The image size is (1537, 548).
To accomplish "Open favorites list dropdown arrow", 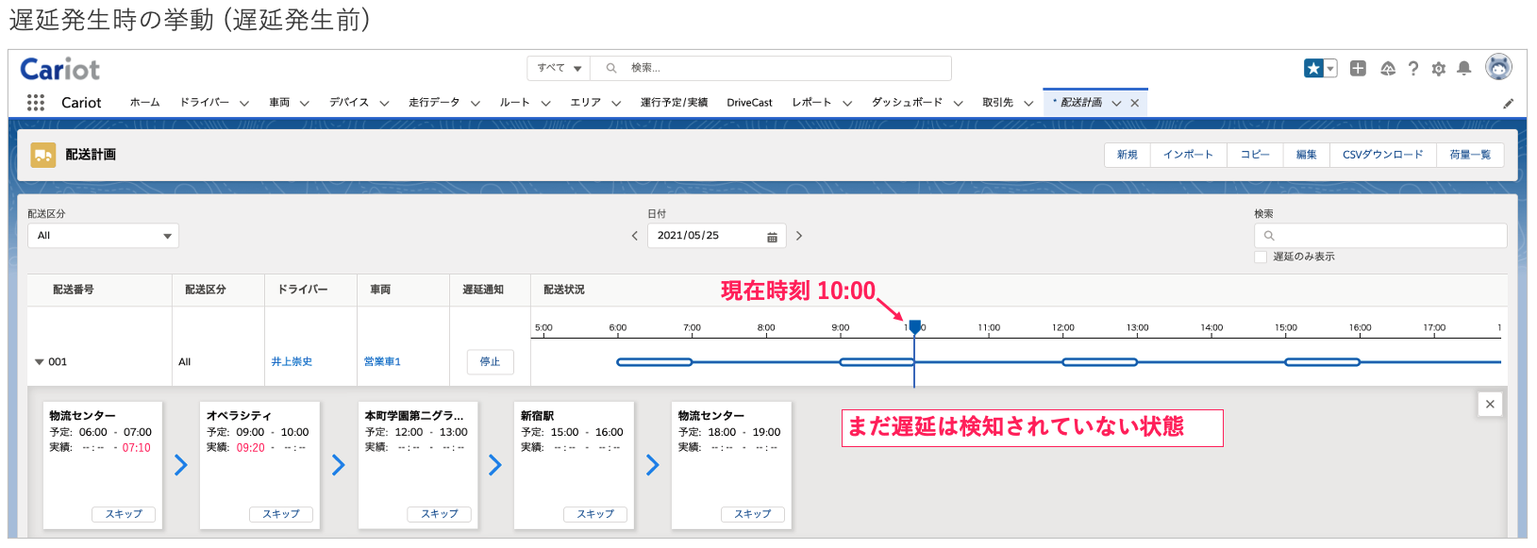I will click(1330, 68).
